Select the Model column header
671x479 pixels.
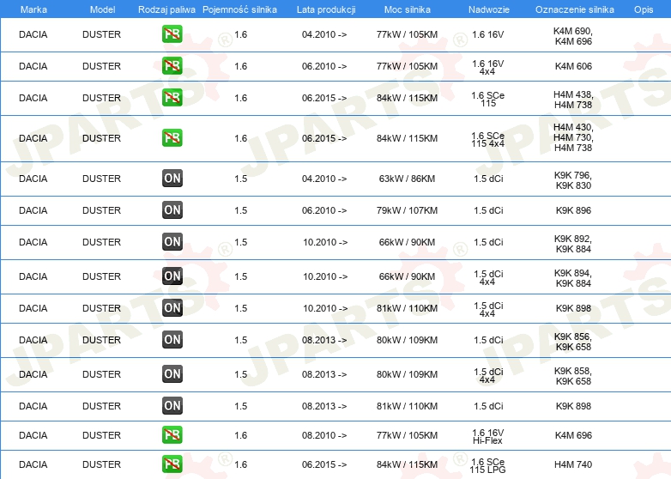coord(102,9)
